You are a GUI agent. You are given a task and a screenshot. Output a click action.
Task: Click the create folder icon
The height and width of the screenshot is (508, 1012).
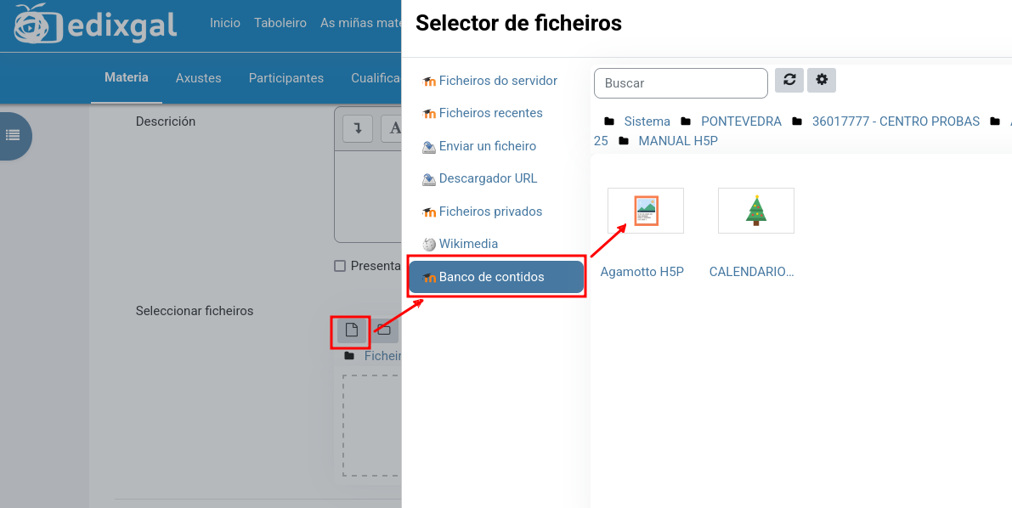click(384, 330)
